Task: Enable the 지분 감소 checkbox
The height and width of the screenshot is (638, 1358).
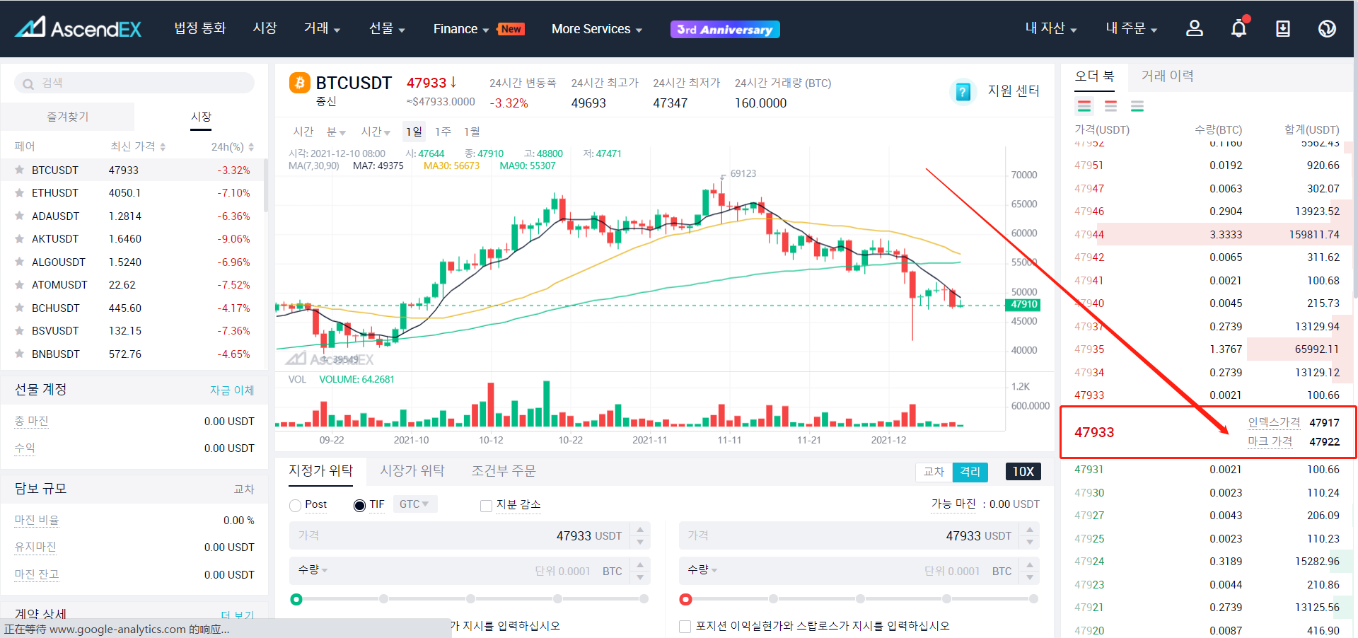Action: click(486, 505)
